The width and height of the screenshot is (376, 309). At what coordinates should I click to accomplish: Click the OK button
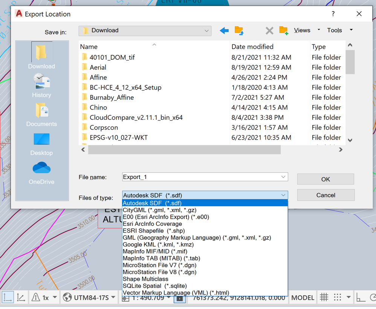pos(326,179)
